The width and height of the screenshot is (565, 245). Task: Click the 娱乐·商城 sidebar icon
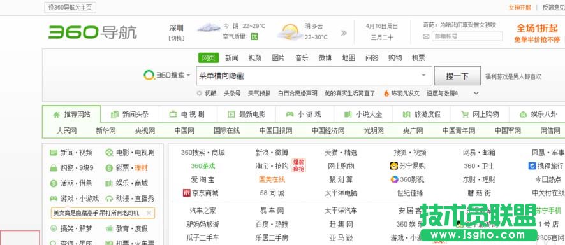[109, 183]
